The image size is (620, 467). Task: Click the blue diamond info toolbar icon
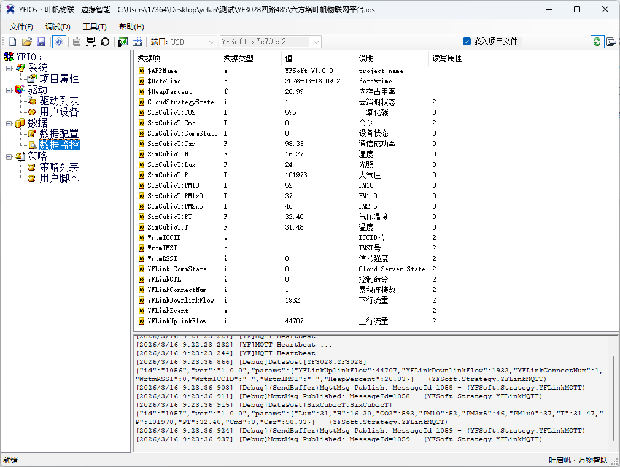point(59,42)
